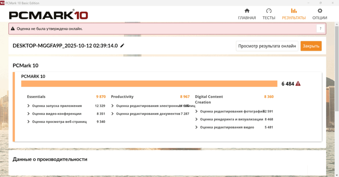
Task: Expand Оценка видео-конференции row
Action: [28, 114]
